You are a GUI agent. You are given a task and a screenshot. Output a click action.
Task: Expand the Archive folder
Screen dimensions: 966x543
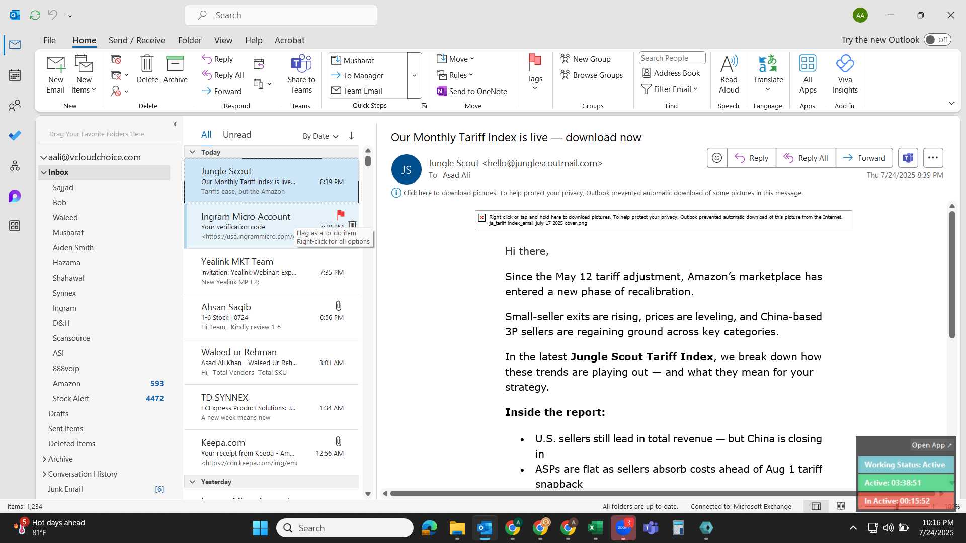point(44,459)
